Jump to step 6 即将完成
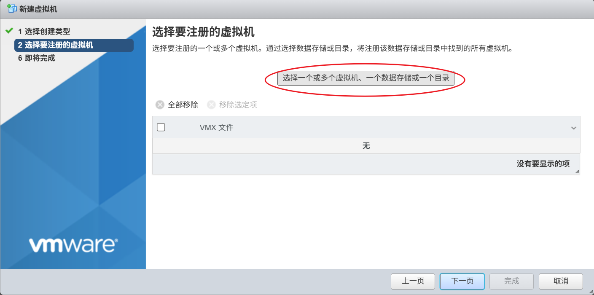 [x=36, y=58]
